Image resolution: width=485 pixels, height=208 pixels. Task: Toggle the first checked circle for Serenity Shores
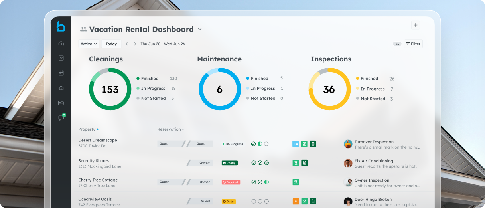coord(253,163)
